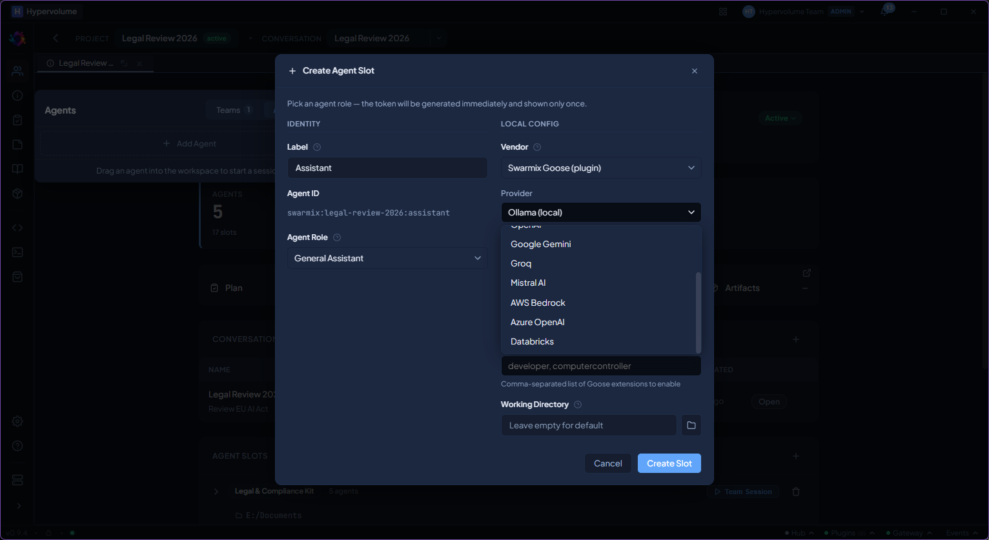Screen dimensions: 989x540
Task: Open the cube package sidebar icon
Action: [x=17, y=194]
